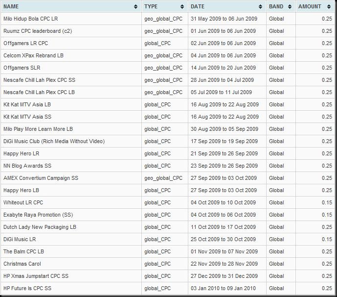Click Global band in Milo Hidup Bola row
The image size is (337, 297).
tap(276, 19)
